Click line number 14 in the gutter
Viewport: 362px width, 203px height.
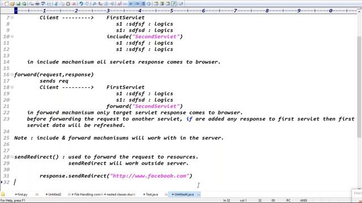point(6,62)
